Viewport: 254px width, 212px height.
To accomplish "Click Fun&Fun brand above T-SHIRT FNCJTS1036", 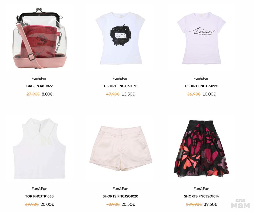I will (x=120, y=78).
